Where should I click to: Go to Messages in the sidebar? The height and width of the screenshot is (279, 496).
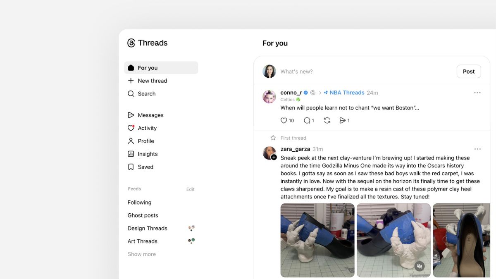(x=150, y=115)
